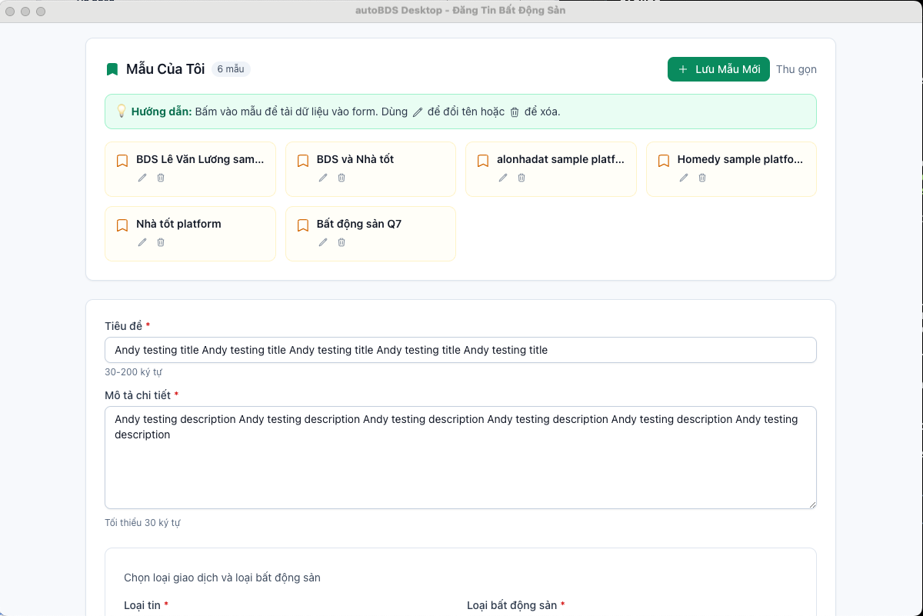This screenshot has width=923, height=616.
Task: Rename the Bất động sản Q7 template
Action: tap(323, 242)
